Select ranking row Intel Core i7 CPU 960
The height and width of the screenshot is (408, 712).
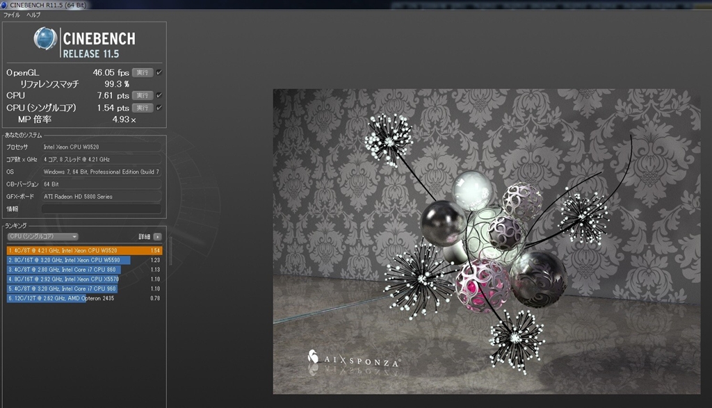[84, 288]
